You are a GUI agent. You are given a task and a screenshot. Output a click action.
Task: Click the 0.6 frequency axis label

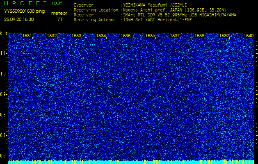4,155
